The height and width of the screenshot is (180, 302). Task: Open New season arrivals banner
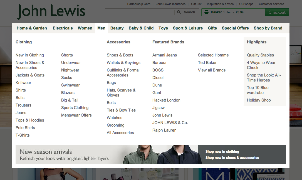107,154
